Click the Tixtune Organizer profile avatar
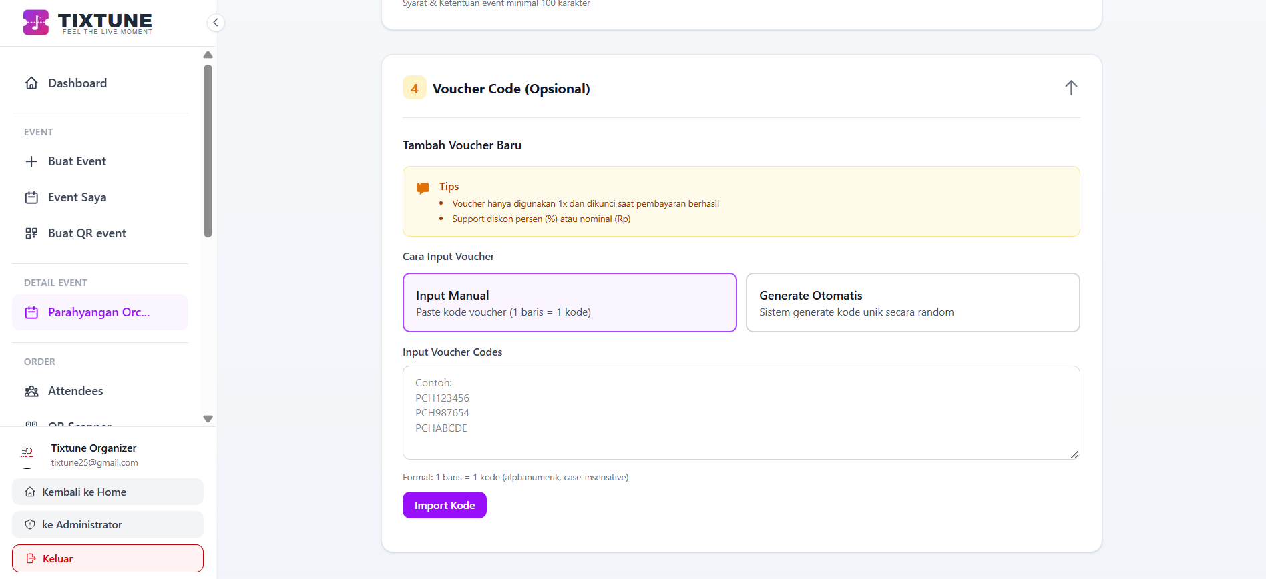The width and height of the screenshot is (1266, 579). tap(27, 453)
